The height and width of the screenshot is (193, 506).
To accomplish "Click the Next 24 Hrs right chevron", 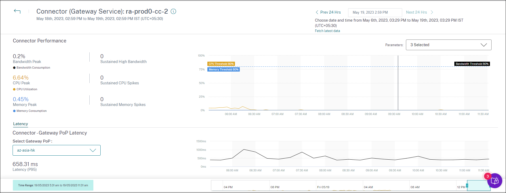I will [432, 12].
